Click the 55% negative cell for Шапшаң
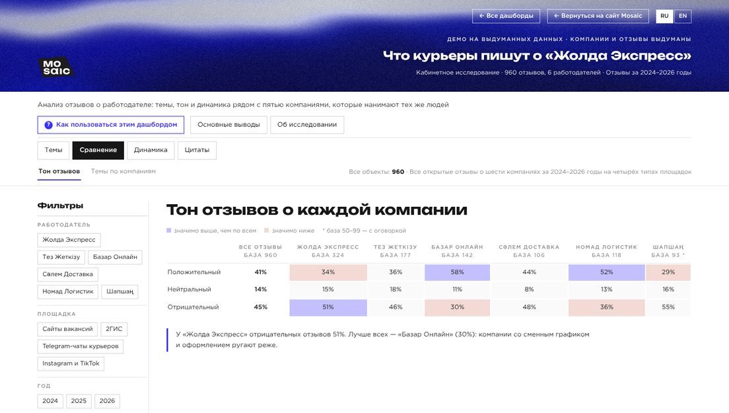The height and width of the screenshot is (413, 729). coord(668,307)
